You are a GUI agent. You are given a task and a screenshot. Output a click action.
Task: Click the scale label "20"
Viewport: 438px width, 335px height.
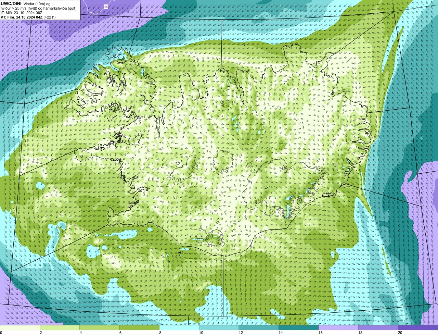(x=400, y=333)
